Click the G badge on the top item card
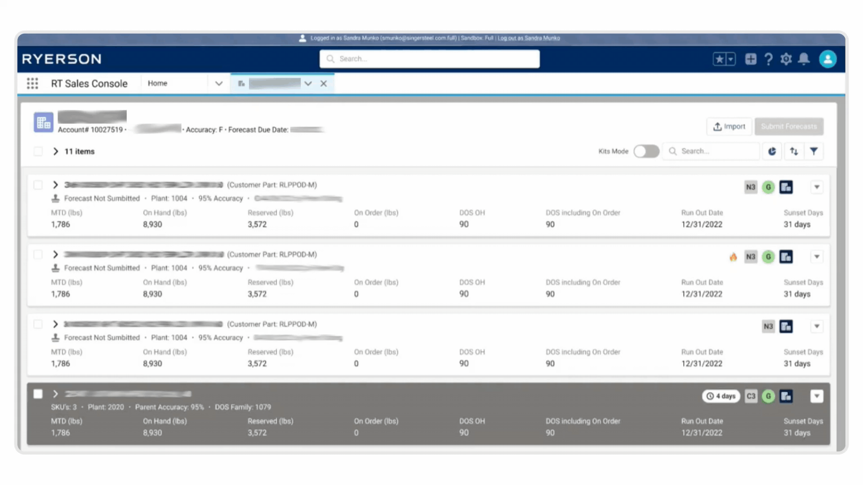The image size is (863, 485). coord(768,187)
